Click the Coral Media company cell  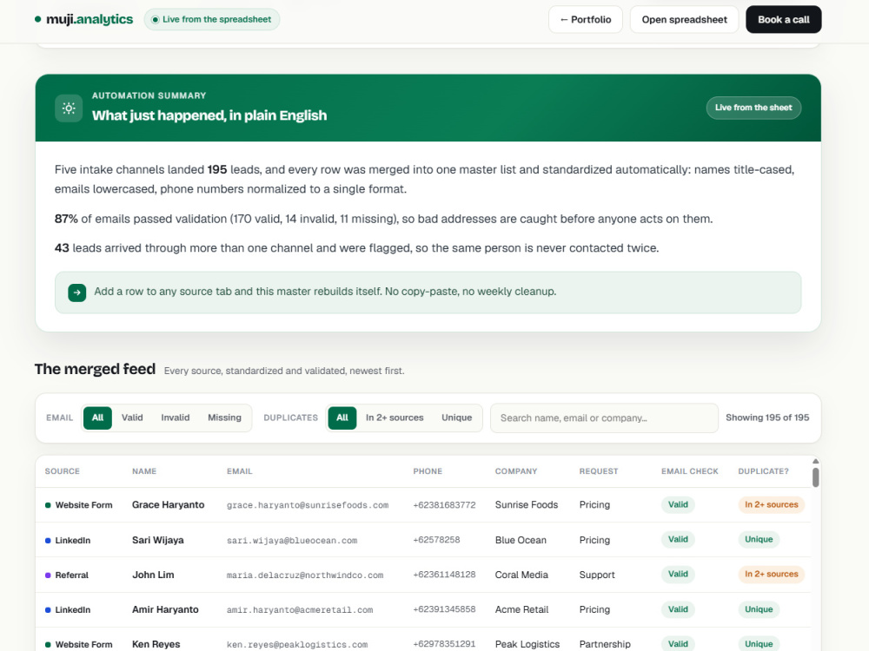coord(521,575)
